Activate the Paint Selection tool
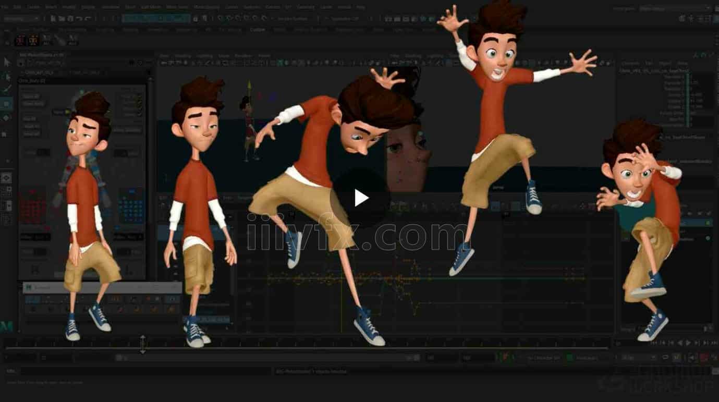 click(7, 90)
